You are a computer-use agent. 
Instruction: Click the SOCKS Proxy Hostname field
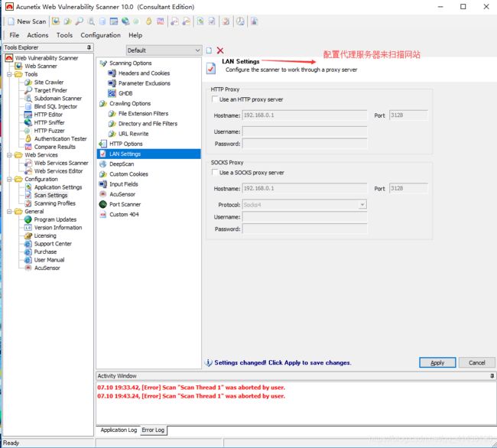point(304,189)
